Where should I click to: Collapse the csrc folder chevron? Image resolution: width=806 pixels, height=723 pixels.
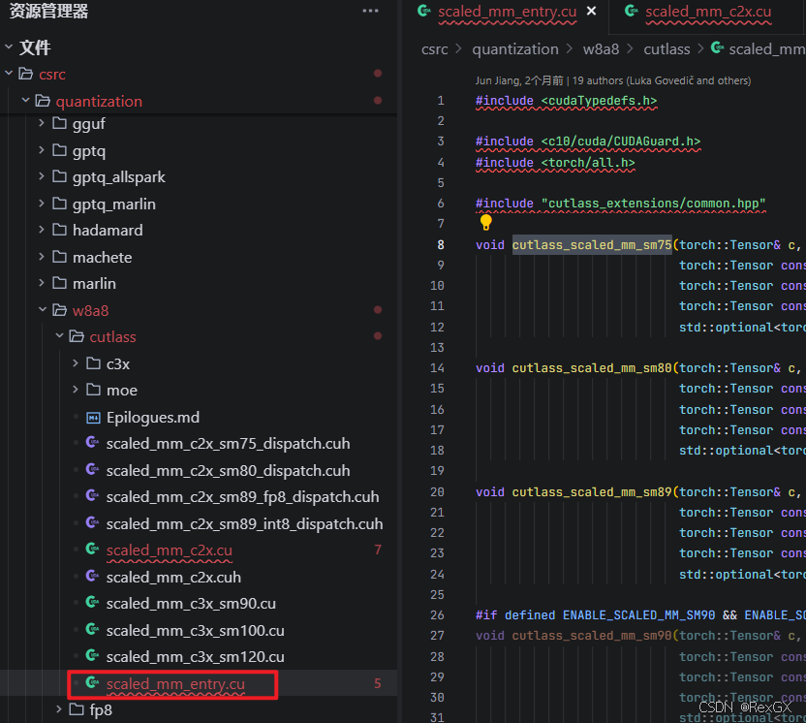point(9,74)
